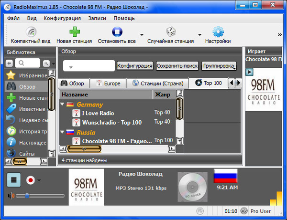Select Wunschradio - Top 100 station
287x220 pixels.
click(111, 122)
